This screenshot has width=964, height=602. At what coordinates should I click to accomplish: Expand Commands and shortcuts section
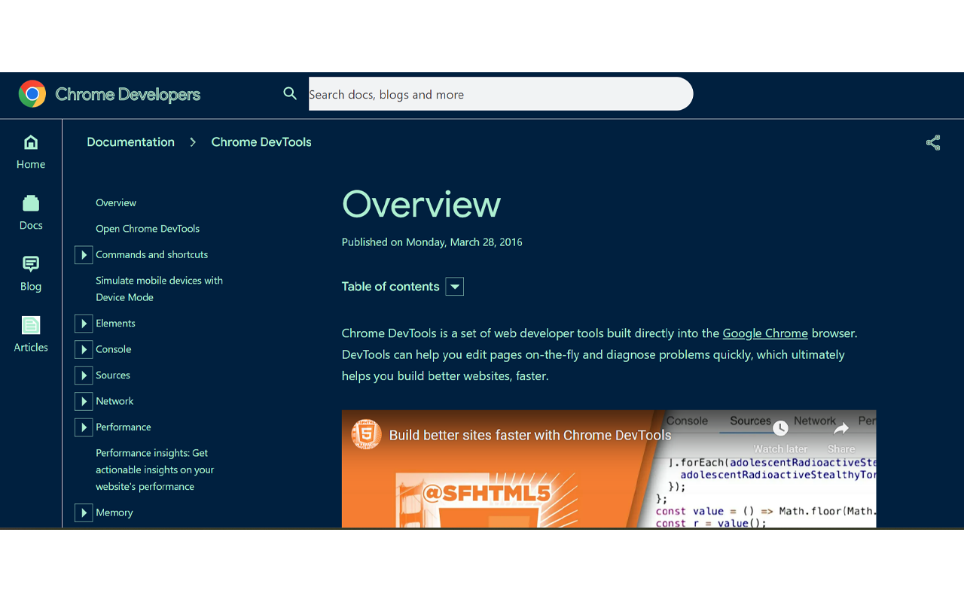click(84, 255)
